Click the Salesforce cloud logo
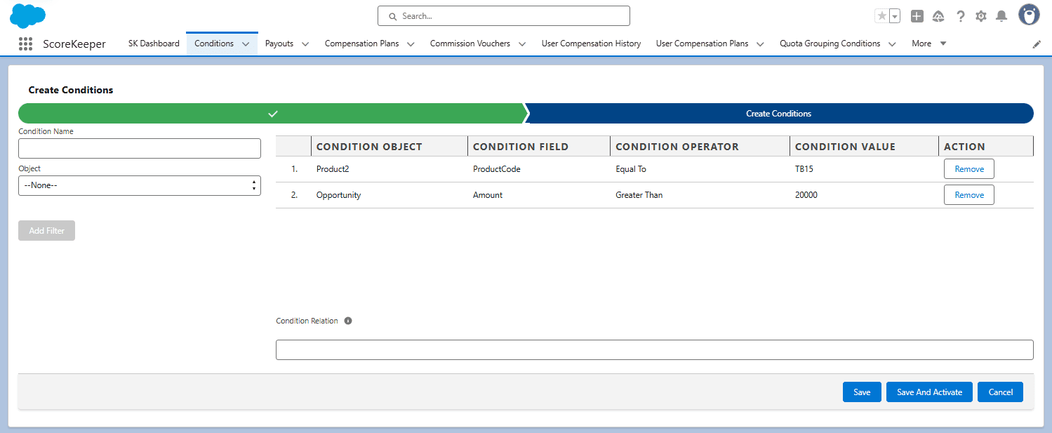 (x=27, y=15)
